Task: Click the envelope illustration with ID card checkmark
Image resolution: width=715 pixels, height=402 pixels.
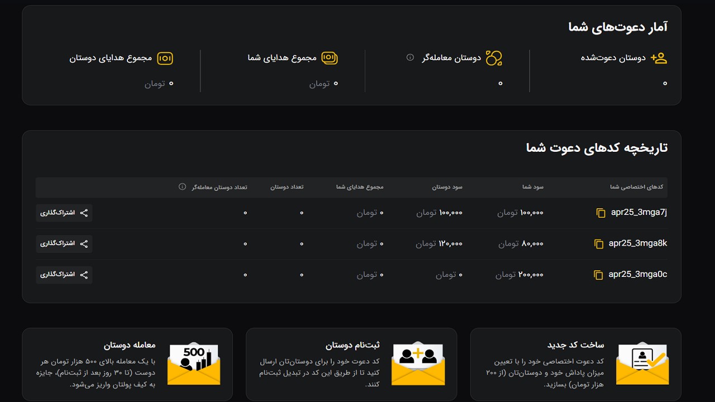Action: click(642, 363)
